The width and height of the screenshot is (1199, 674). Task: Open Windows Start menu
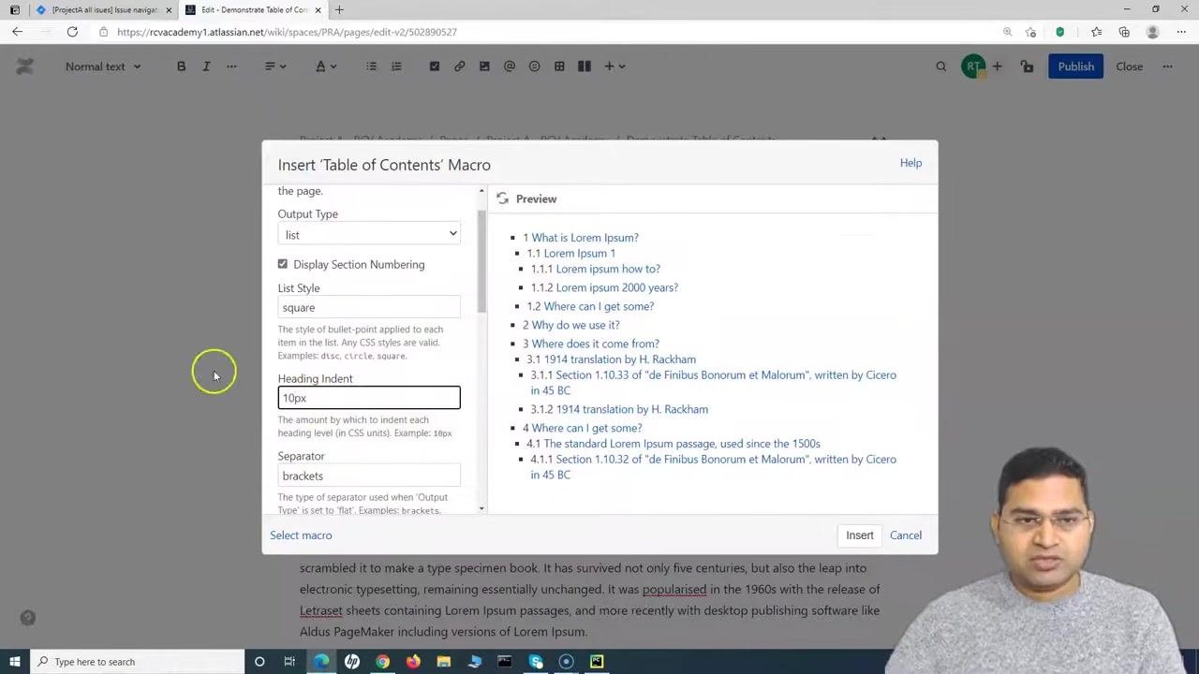pyautogui.click(x=15, y=662)
